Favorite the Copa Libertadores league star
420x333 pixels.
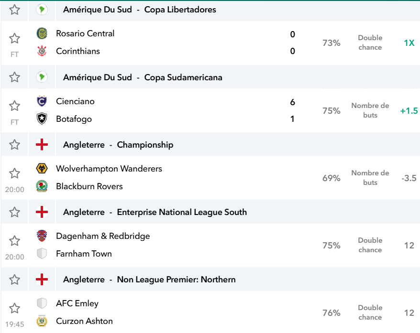pyautogui.click(x=14, y=10)
